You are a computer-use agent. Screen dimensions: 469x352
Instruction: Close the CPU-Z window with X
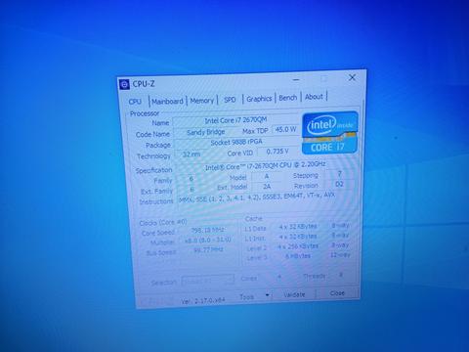click(x=352, y=77)
